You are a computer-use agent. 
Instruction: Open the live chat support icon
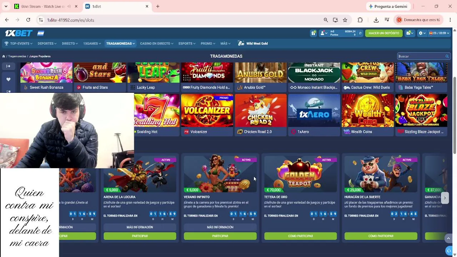[x=449, y=251]
